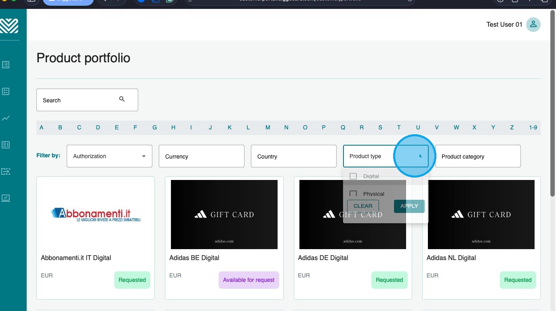Filter products by letter Z

click(x=512, y=127)
